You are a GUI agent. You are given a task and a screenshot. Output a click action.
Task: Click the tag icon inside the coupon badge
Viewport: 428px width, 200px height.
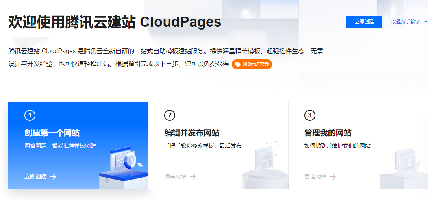tap(238, 64)
